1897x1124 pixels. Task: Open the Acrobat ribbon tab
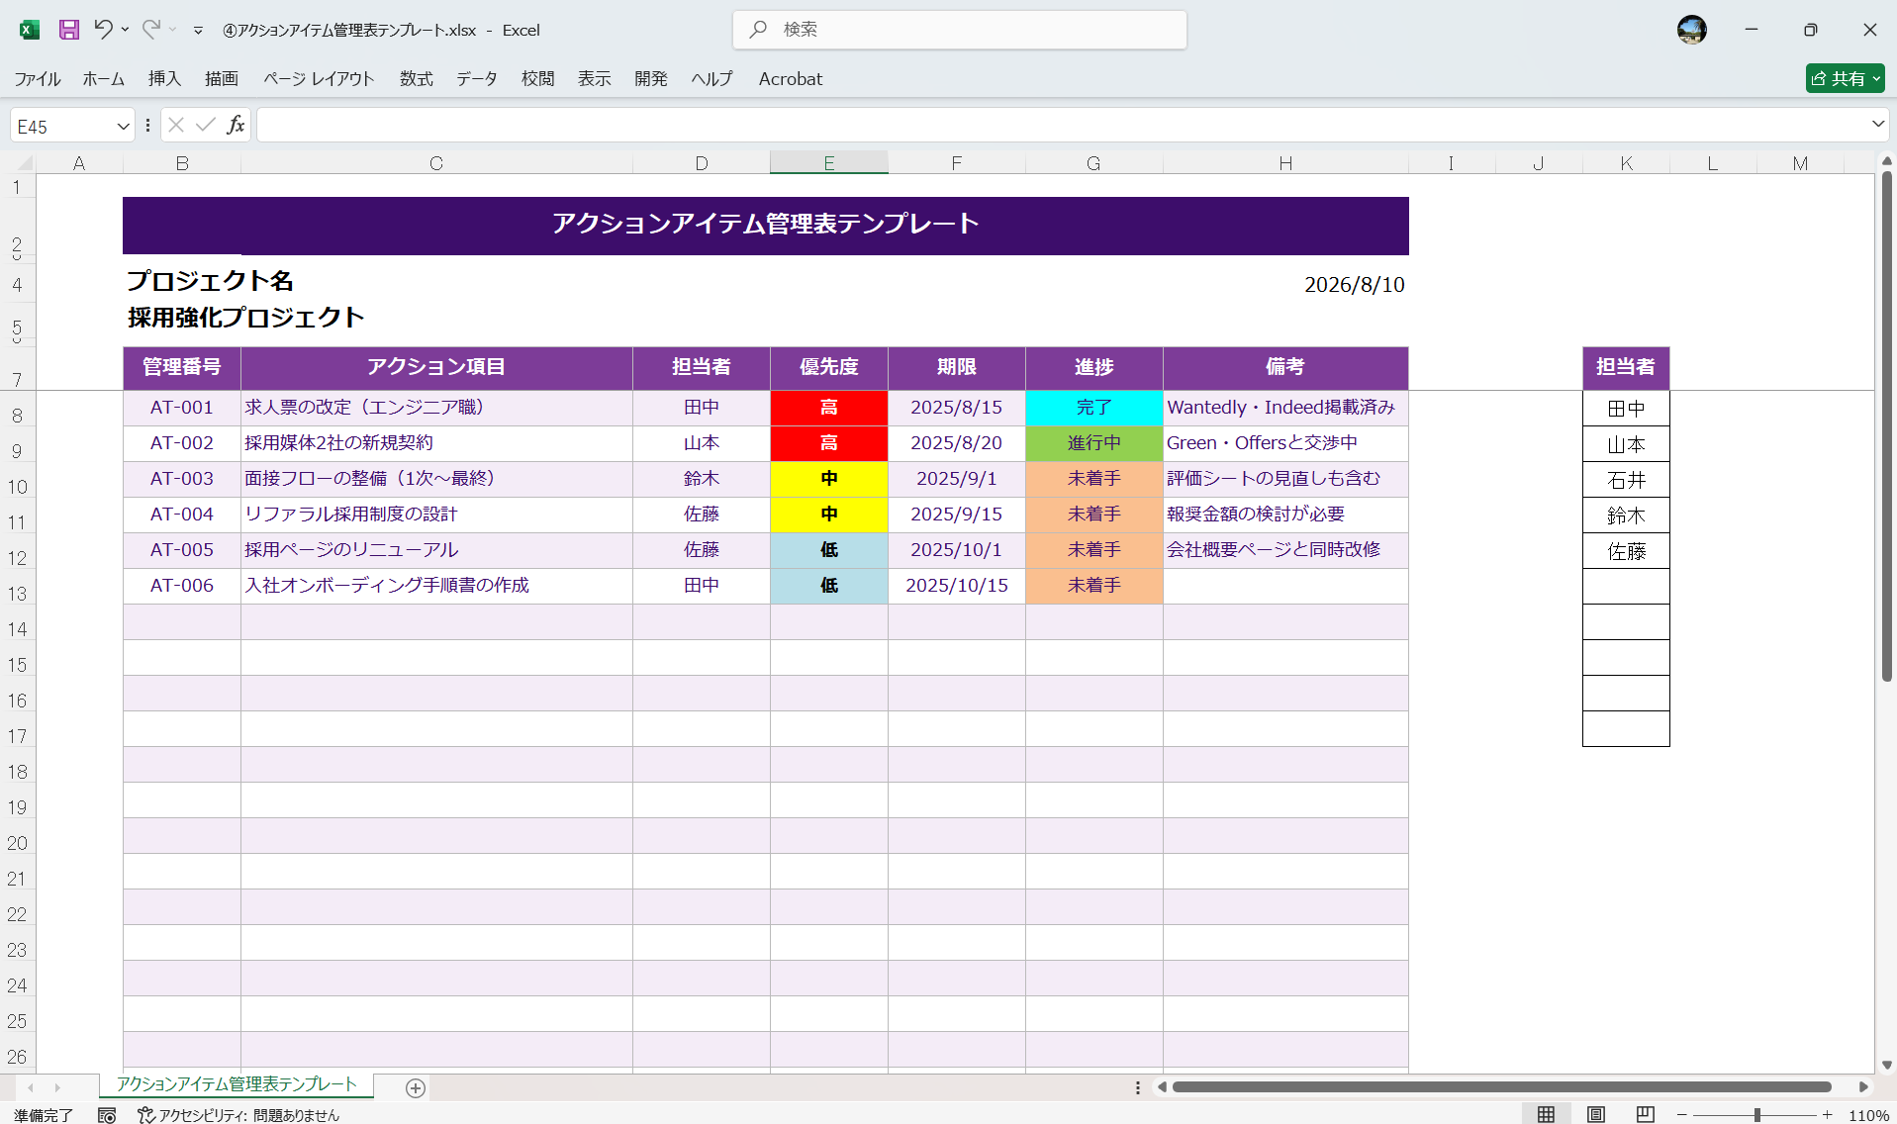(x=791, y=79)
